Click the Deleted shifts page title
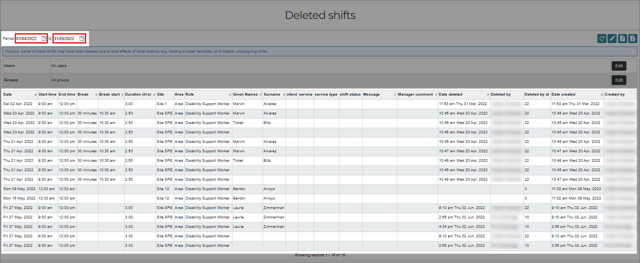 click(x=320, y=15)
